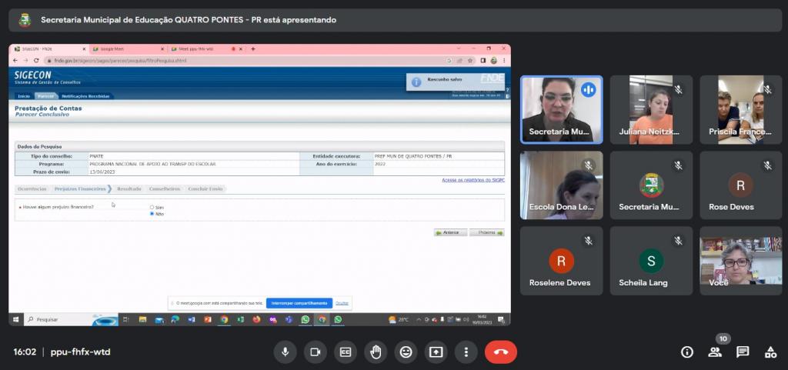The height and width of the screenshot is (370, 788).
Task: Open a new browser tab with plus
Action: 252,48
